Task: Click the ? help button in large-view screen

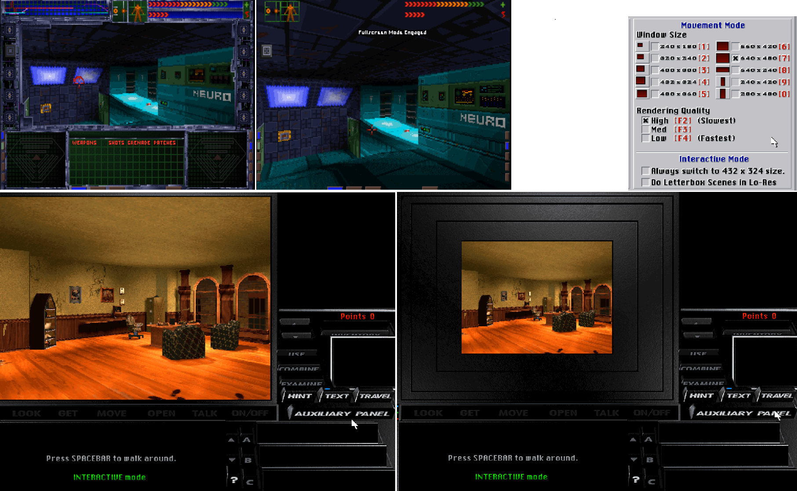Action: coord(234,480)
